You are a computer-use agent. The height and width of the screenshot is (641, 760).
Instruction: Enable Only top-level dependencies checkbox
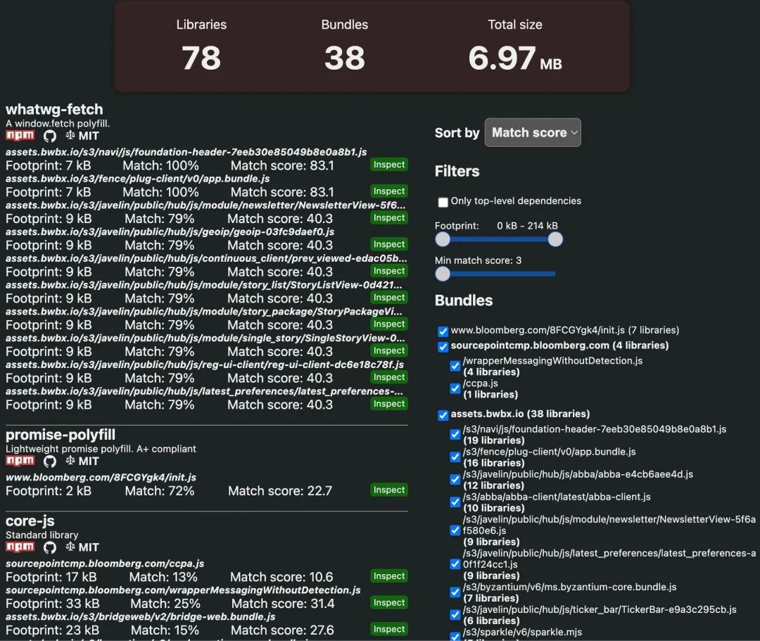[443, 202]
